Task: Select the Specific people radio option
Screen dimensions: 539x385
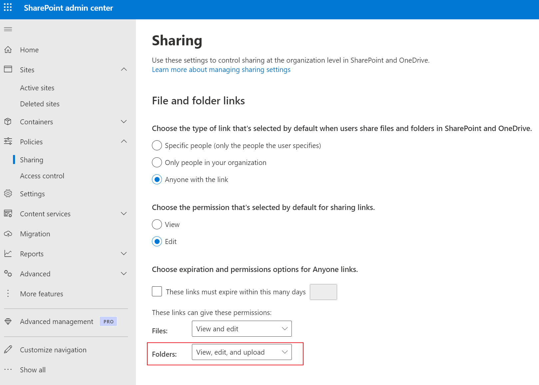Action: pos(157,146)
